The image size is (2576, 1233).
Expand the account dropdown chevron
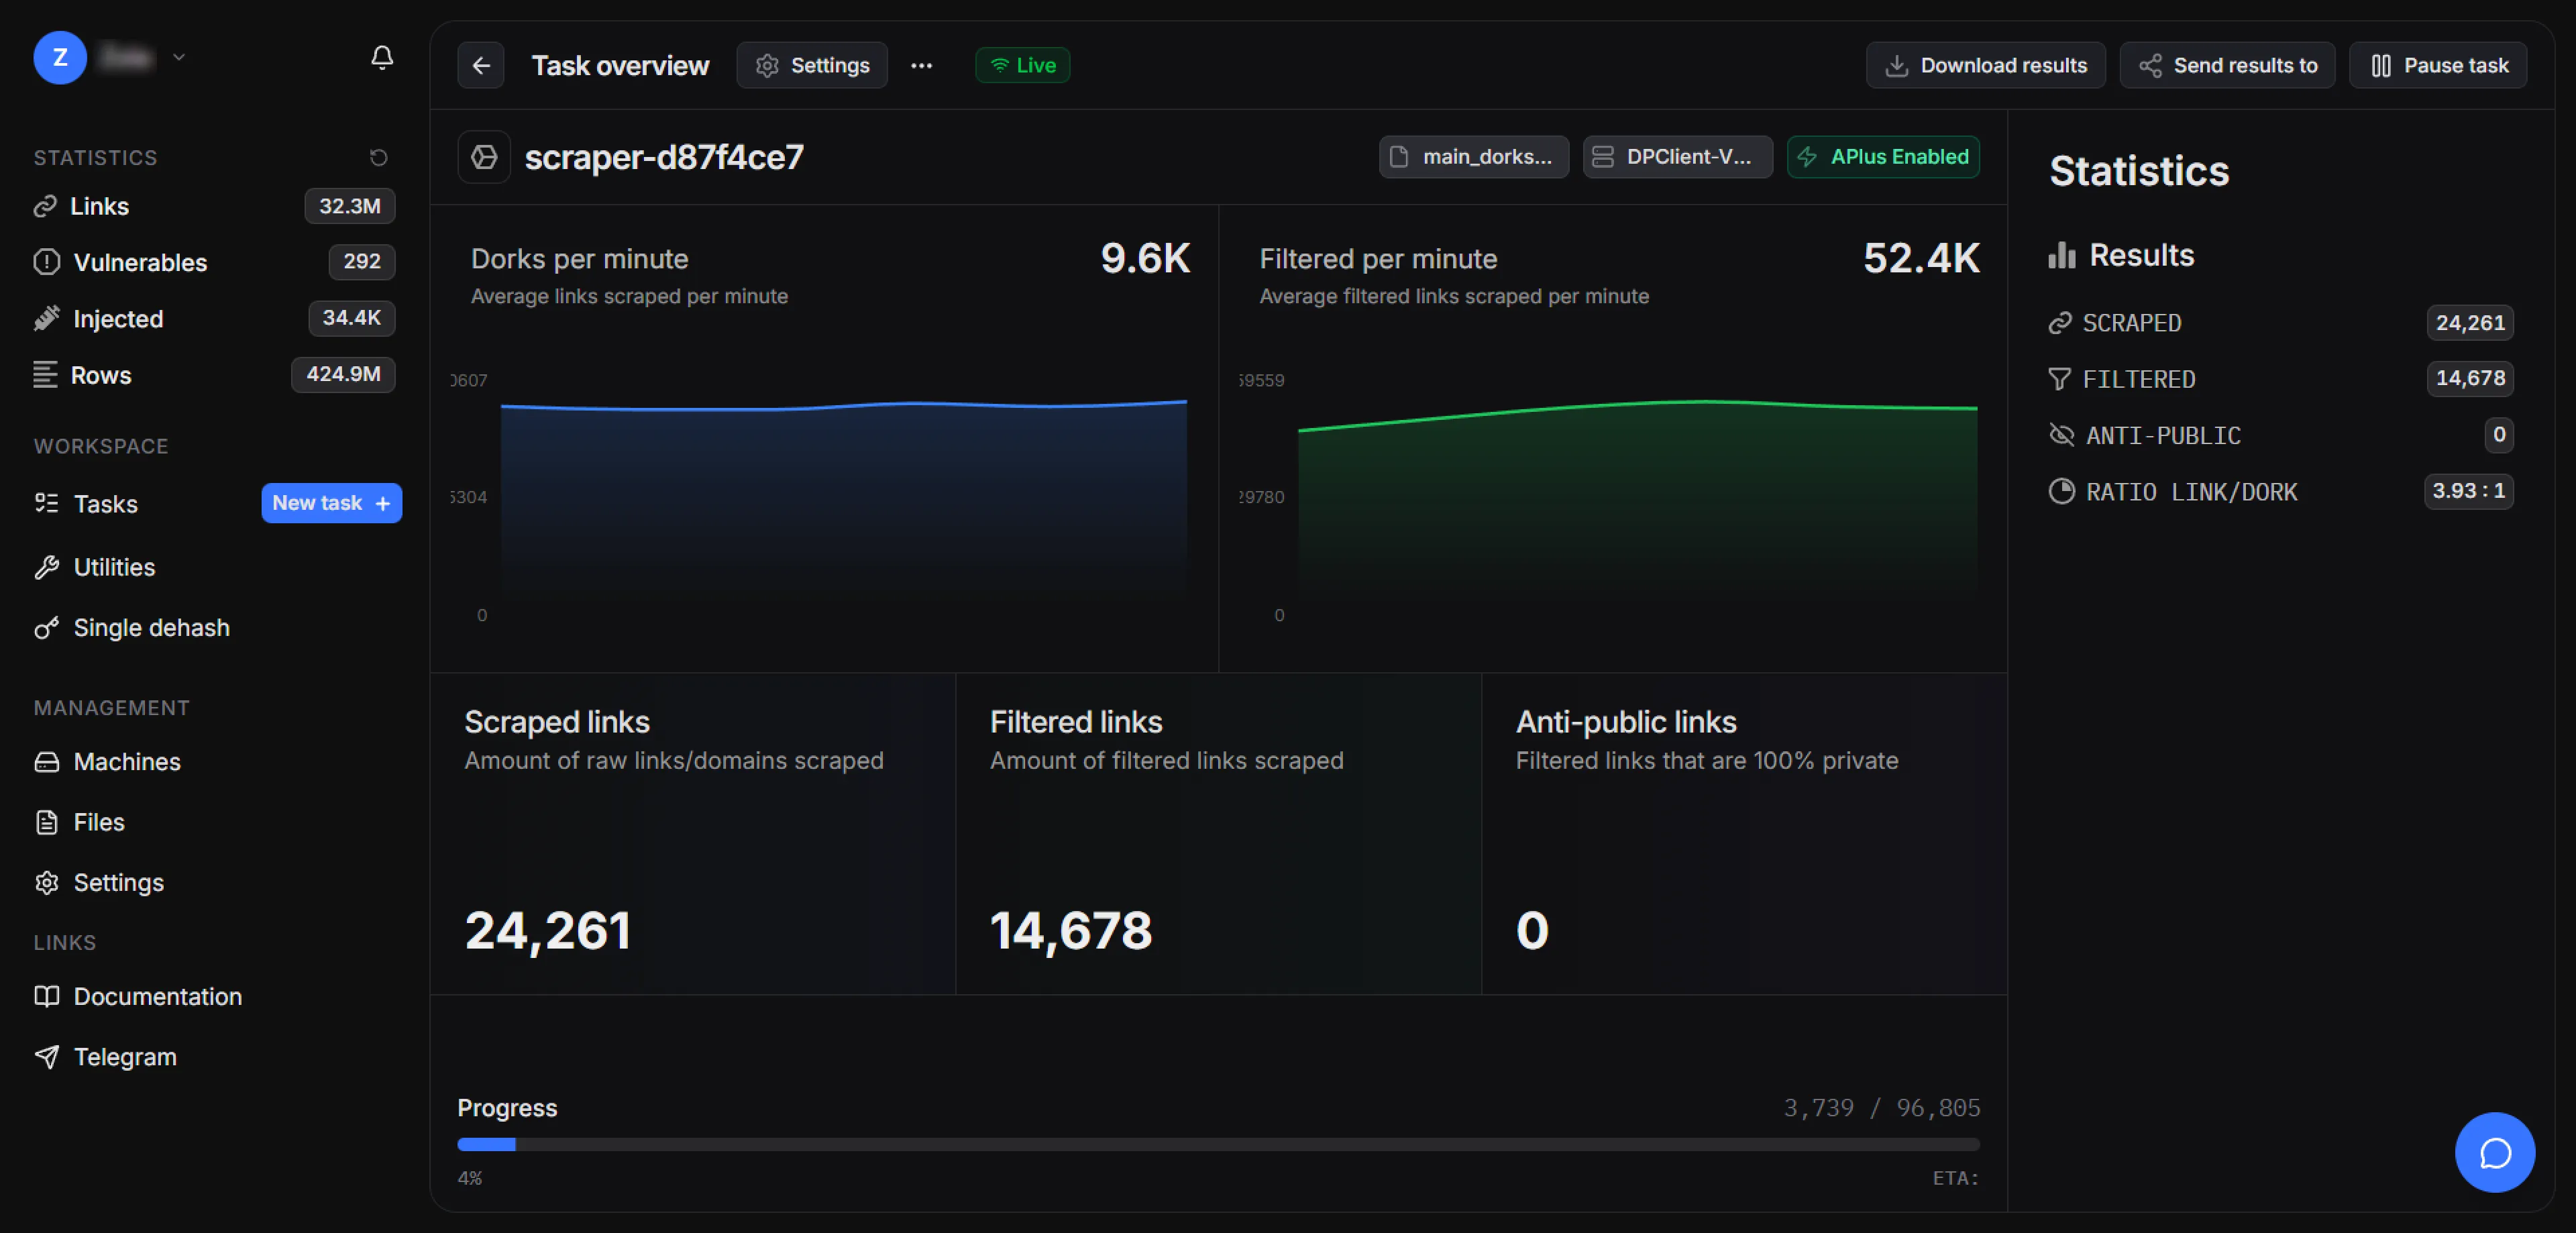pyautogui.click(x=179, y=57)
